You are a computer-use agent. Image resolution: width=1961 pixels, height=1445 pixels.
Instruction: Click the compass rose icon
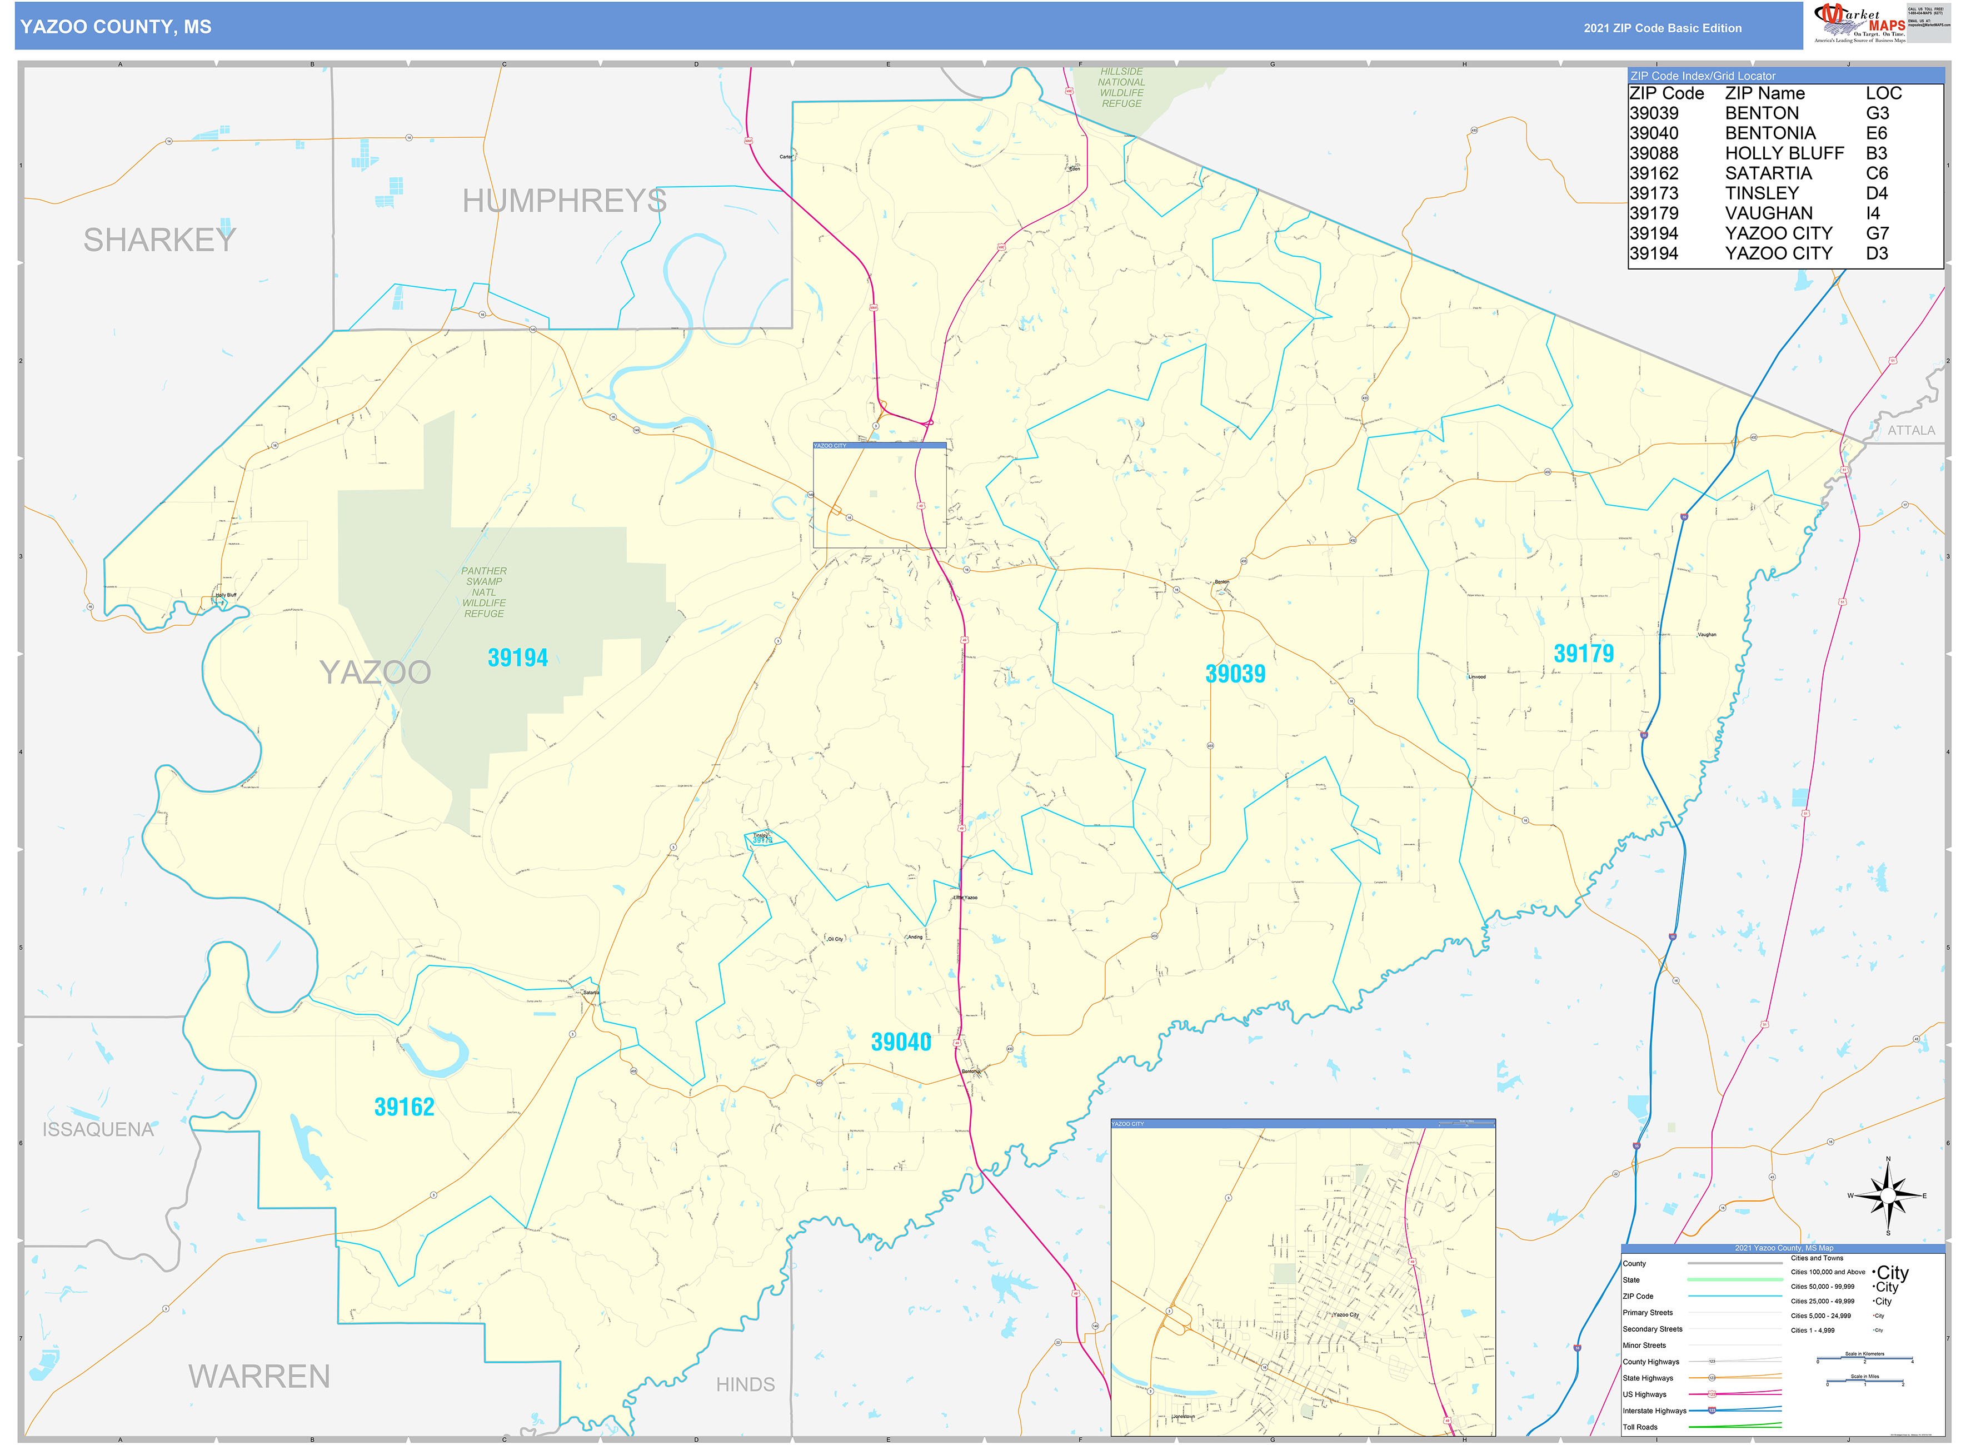tap(1888, 1195)
